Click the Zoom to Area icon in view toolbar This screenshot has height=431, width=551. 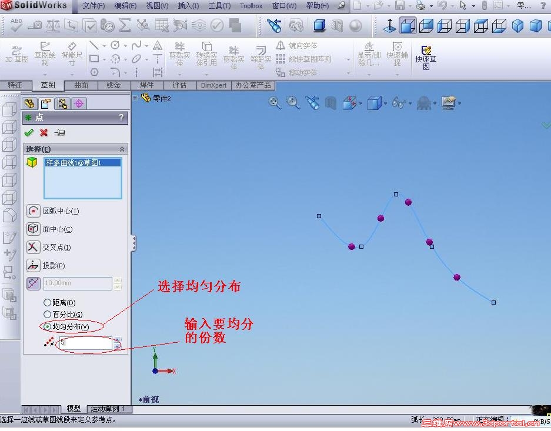tap(293, 103)
